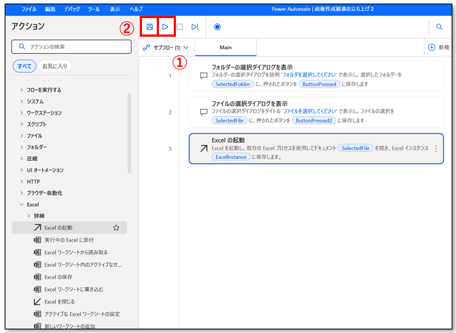The image size is (456, 333).
Task: Click the 新規 plus button
Action: pyautogui.click(x=438, y=48)
